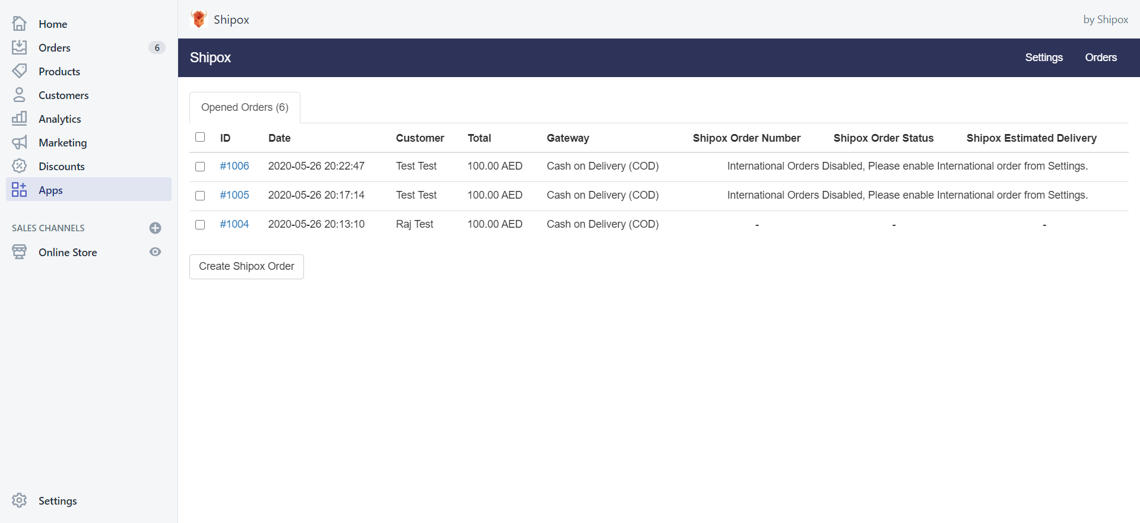Click the Analytics bar chart icon
This screenshot has height=523, width=1140.
click(x=20, y=119)
